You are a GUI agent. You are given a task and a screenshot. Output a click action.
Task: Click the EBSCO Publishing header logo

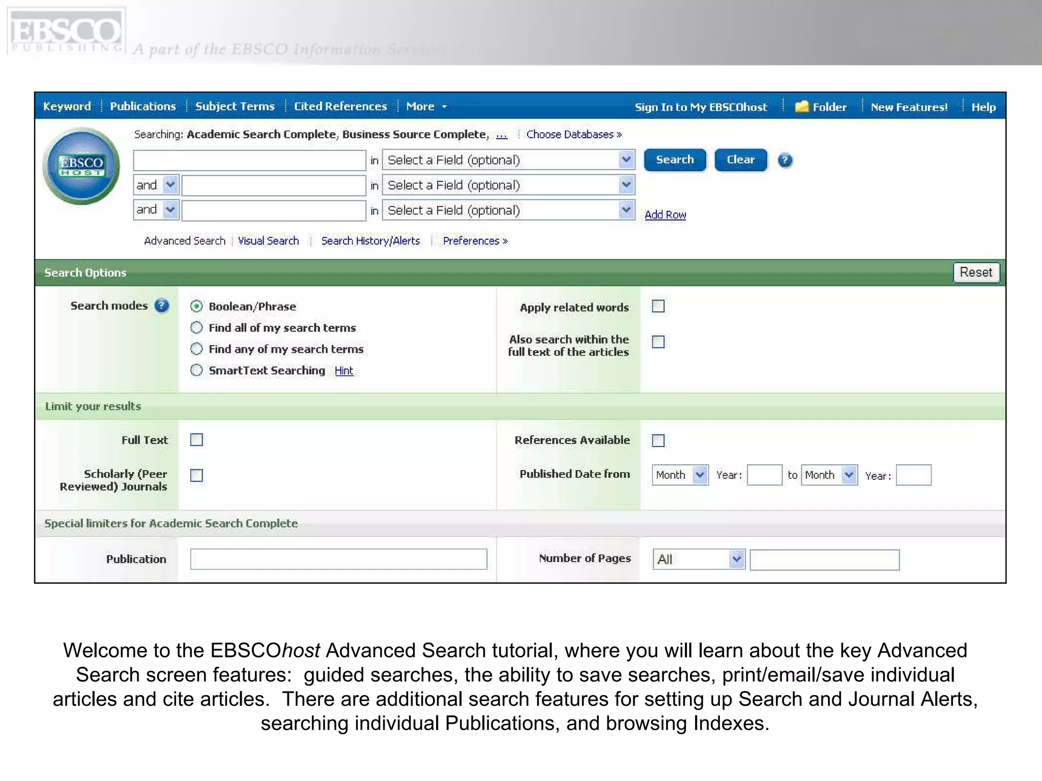[66, 32]
